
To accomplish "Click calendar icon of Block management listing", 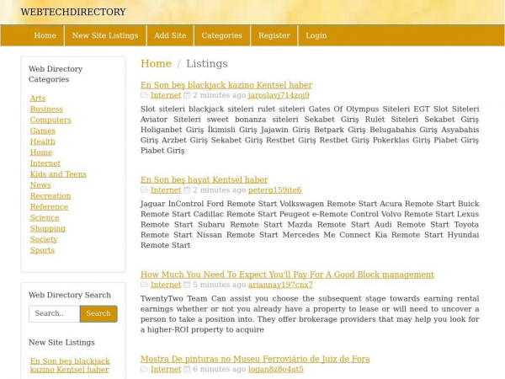I will pyautogui.click(x=187, y=285).
